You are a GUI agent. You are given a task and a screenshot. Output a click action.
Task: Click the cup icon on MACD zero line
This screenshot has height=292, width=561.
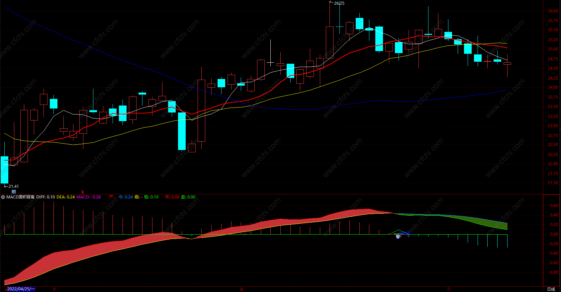click(x=398, y=236)
